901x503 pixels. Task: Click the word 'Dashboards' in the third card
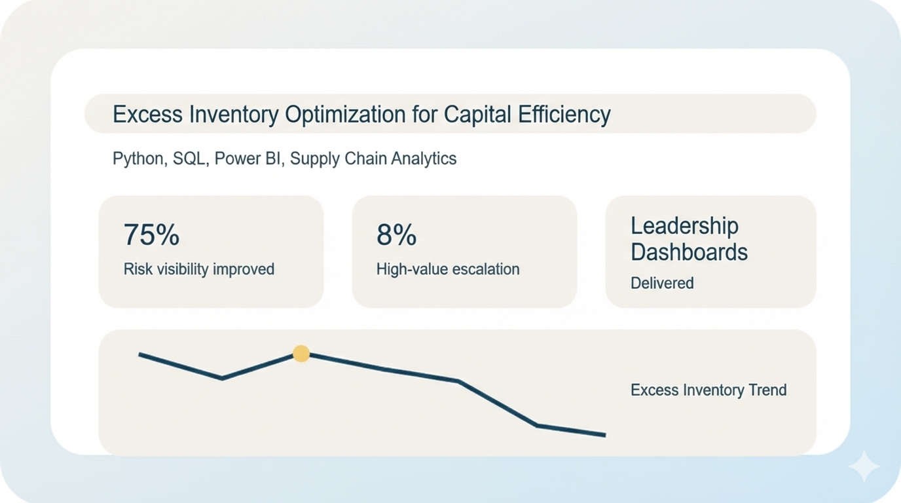click(x=689, y=252)
